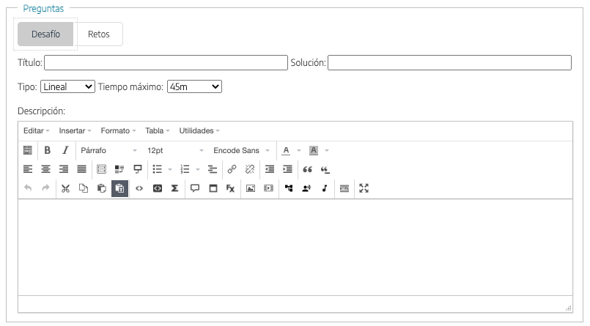
Task: Toggle justify text alignment
Action: click(82, 169)
